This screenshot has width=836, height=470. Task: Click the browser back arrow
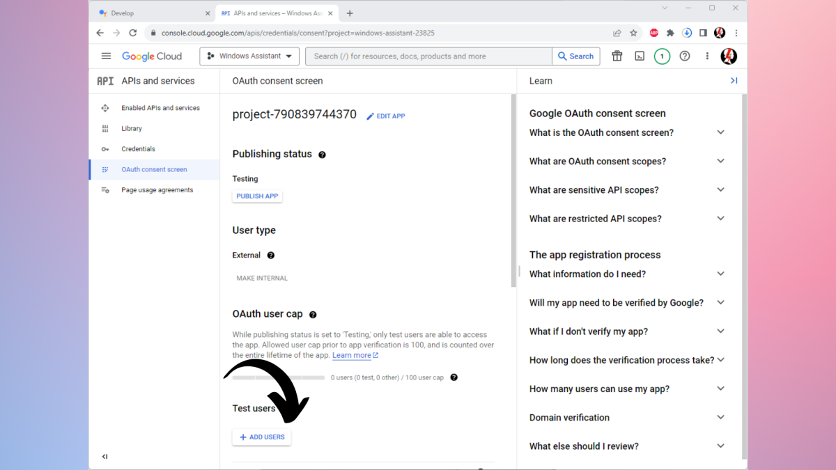click(100, 33)
